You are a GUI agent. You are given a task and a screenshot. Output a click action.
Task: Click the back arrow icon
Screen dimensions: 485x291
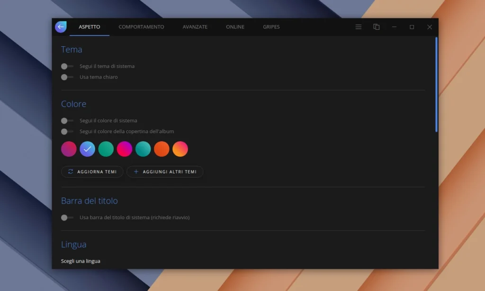61,27
